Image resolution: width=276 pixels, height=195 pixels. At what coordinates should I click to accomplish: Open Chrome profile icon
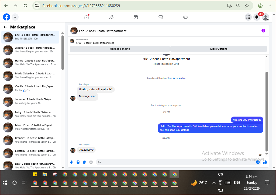click(260, 6)
